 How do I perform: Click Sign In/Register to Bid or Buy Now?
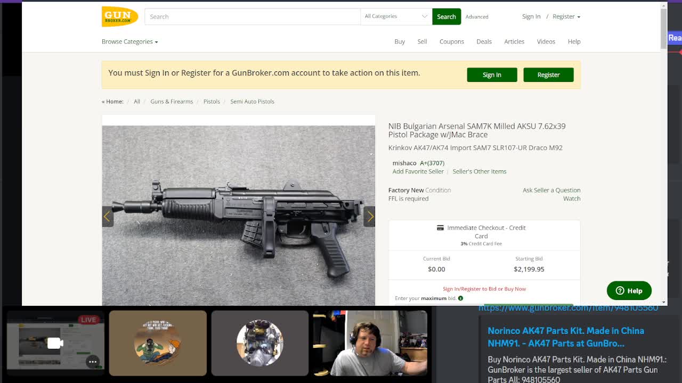pyautogui.click(x=484, y=289)
